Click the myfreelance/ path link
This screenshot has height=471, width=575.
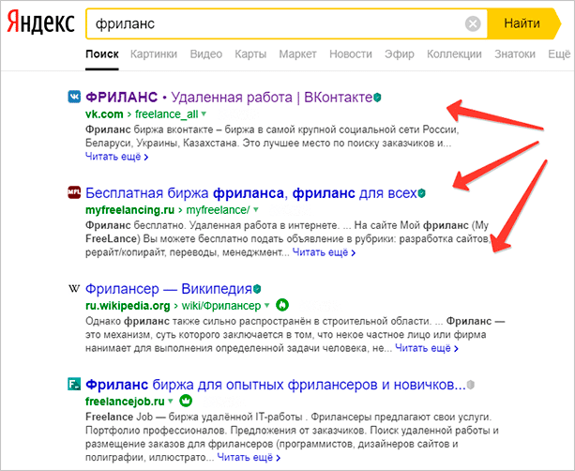(x=219, y=210)
